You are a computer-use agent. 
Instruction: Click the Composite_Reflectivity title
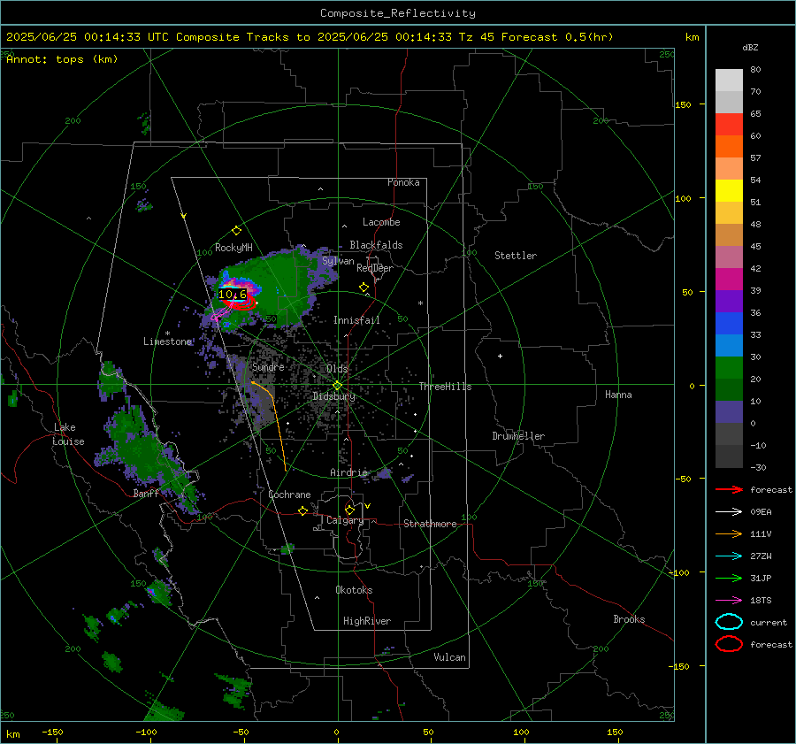pyautogui.click(x=398, y=13)
